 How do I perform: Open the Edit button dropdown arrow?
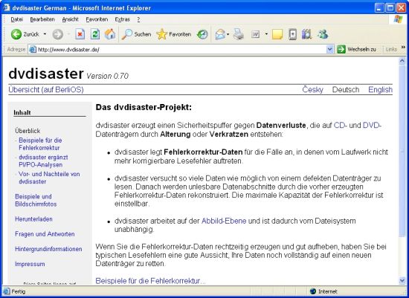click(266, 34)
